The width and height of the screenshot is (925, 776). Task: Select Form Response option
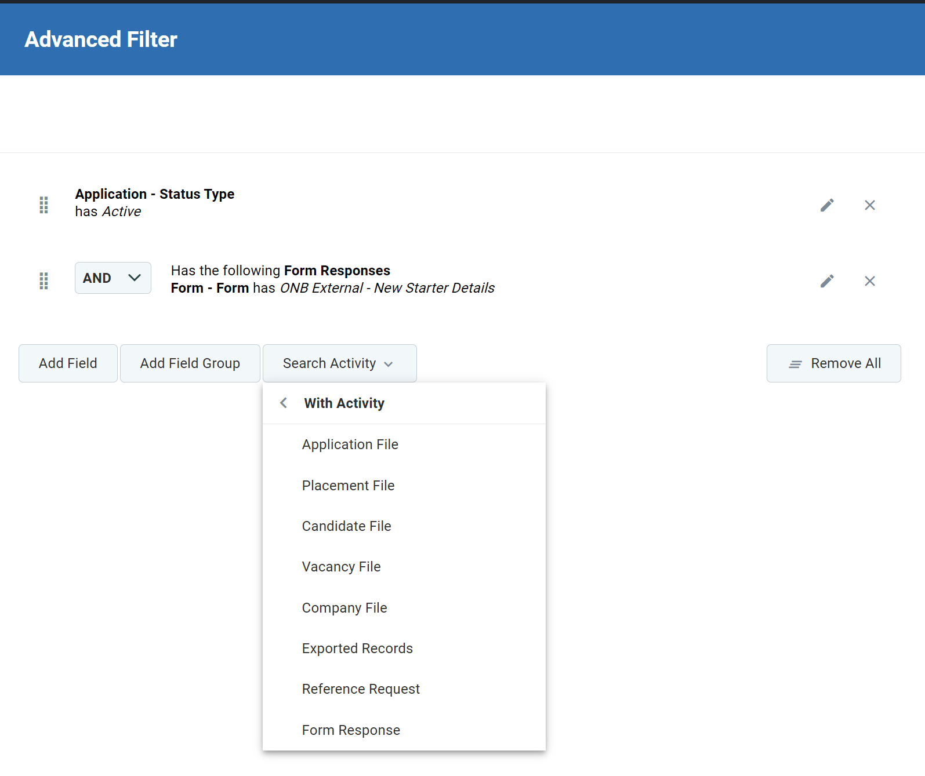coord(404,730)
